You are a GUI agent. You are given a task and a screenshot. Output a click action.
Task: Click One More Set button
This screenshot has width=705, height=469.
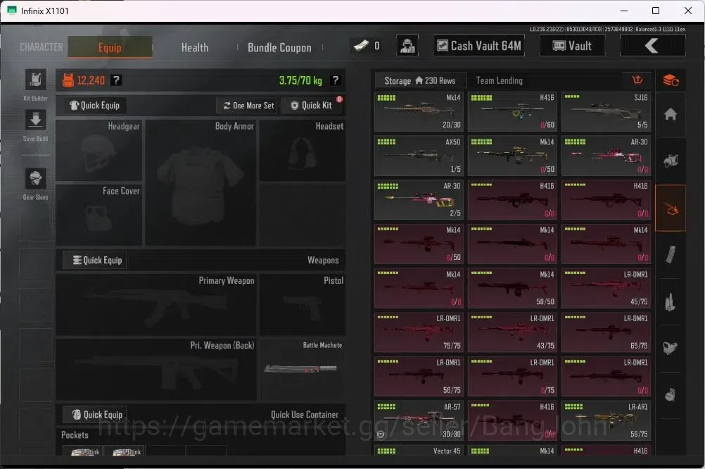[248, 106]
